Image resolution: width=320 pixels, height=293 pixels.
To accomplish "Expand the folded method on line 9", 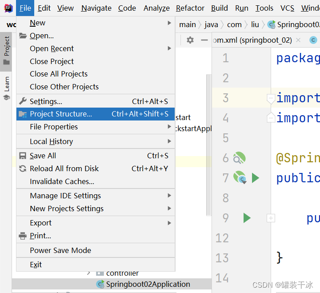I will (271, 218).
